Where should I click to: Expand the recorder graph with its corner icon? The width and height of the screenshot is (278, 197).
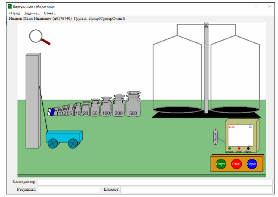[x=251, y=127]
